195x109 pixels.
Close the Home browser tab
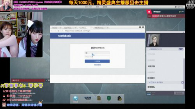click(61, 28)
